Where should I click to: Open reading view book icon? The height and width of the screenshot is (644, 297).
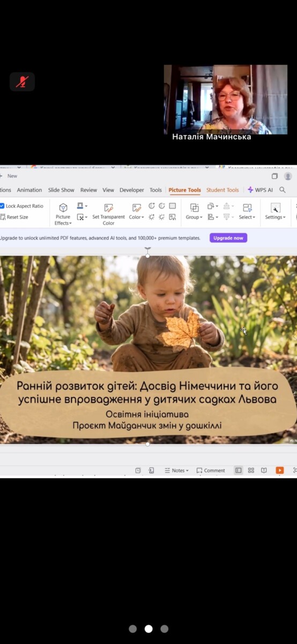tap(264, 470)
